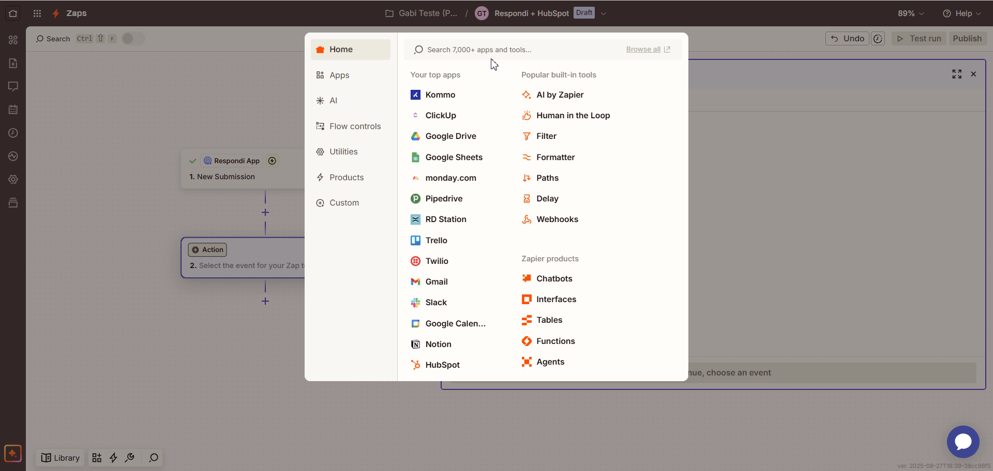Select the Delay tool
This screenshot has width=993, height=471.
[x=540, y=199]
